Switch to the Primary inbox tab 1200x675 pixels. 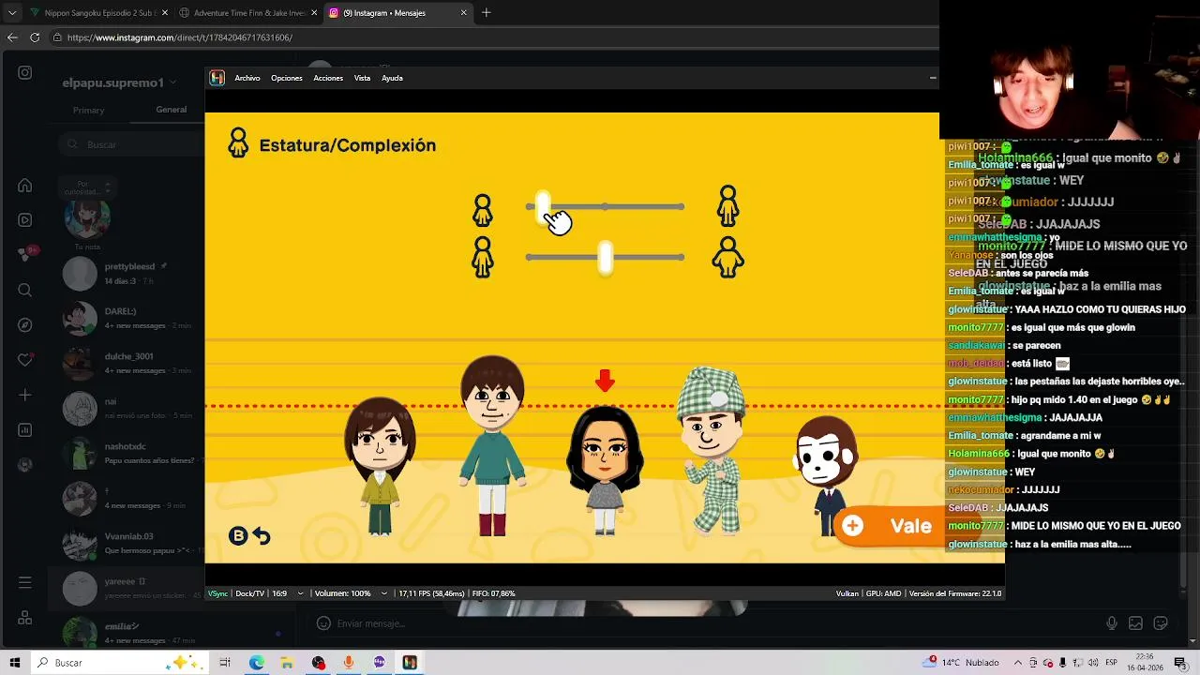point(88,111)
